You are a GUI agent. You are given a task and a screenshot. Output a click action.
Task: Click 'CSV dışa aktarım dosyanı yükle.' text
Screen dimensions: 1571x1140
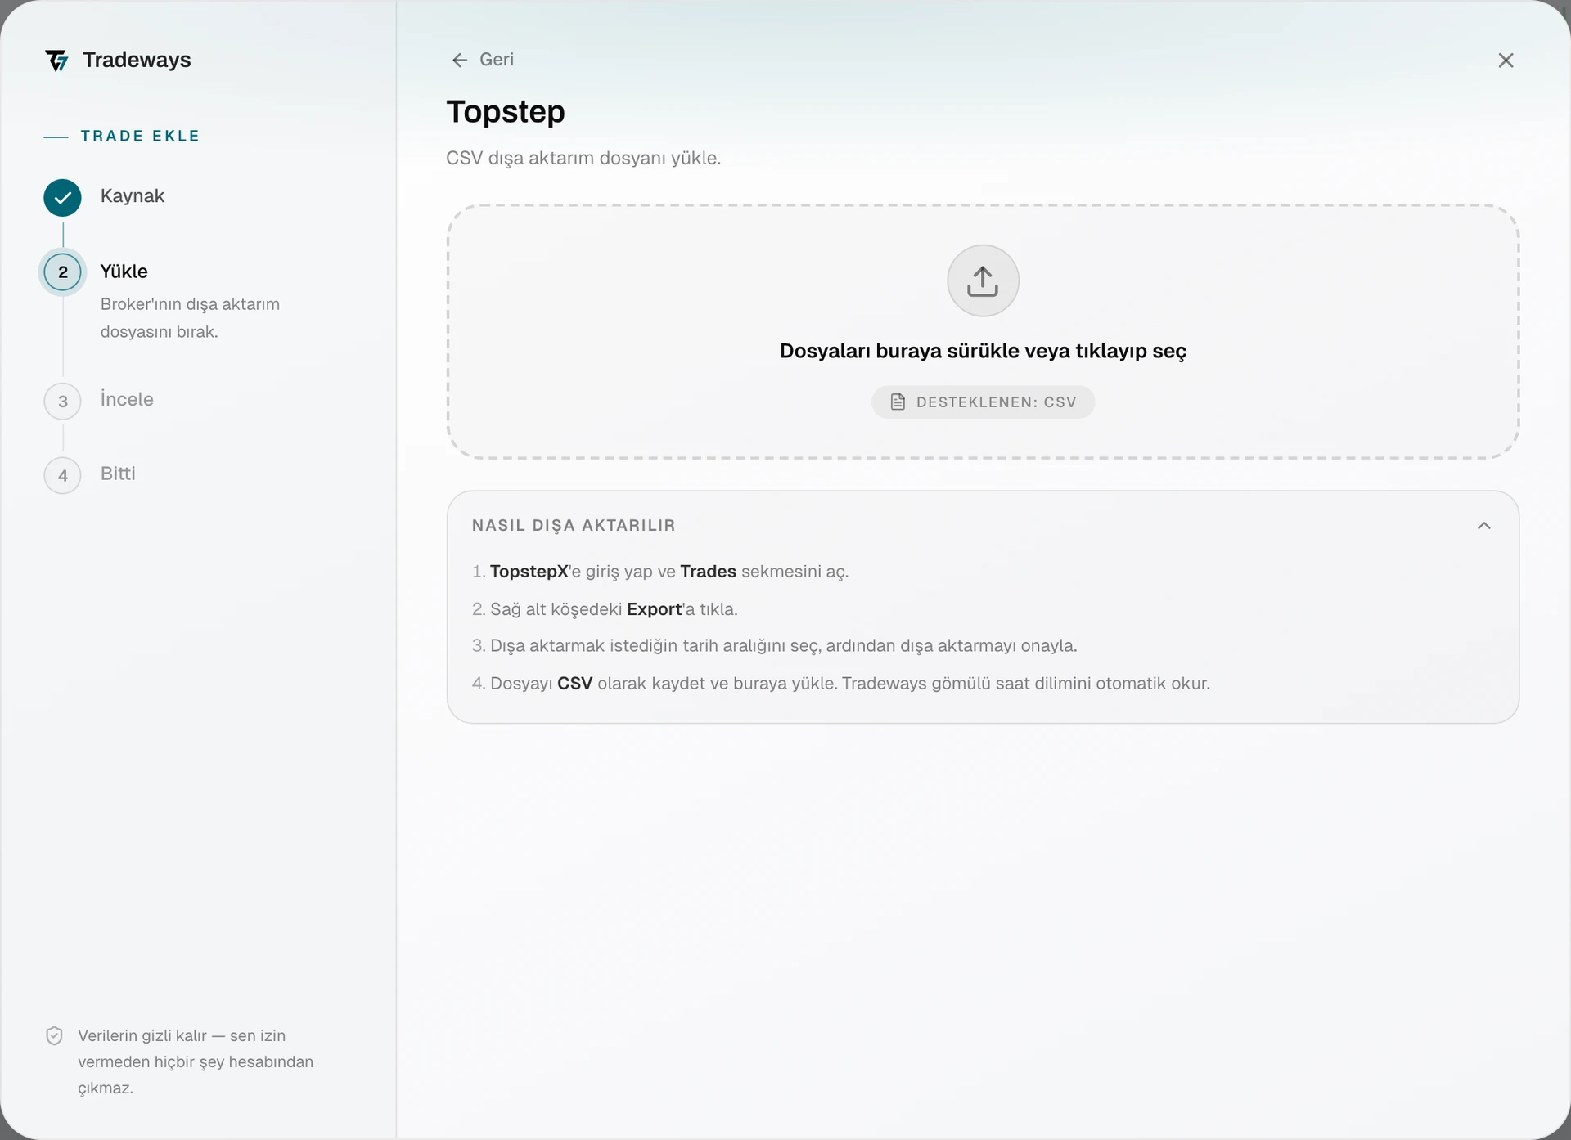(583, 158)
